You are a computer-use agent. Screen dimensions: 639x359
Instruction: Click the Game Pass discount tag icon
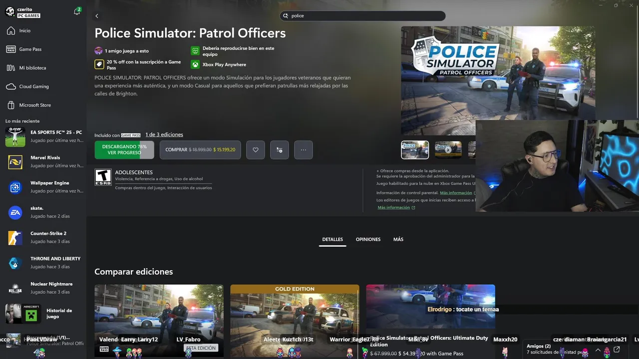(x=99, y=64)
